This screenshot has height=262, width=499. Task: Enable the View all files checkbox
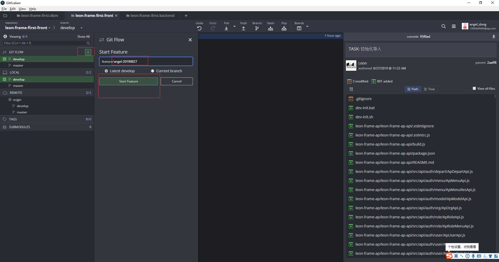tap(474, 88)
